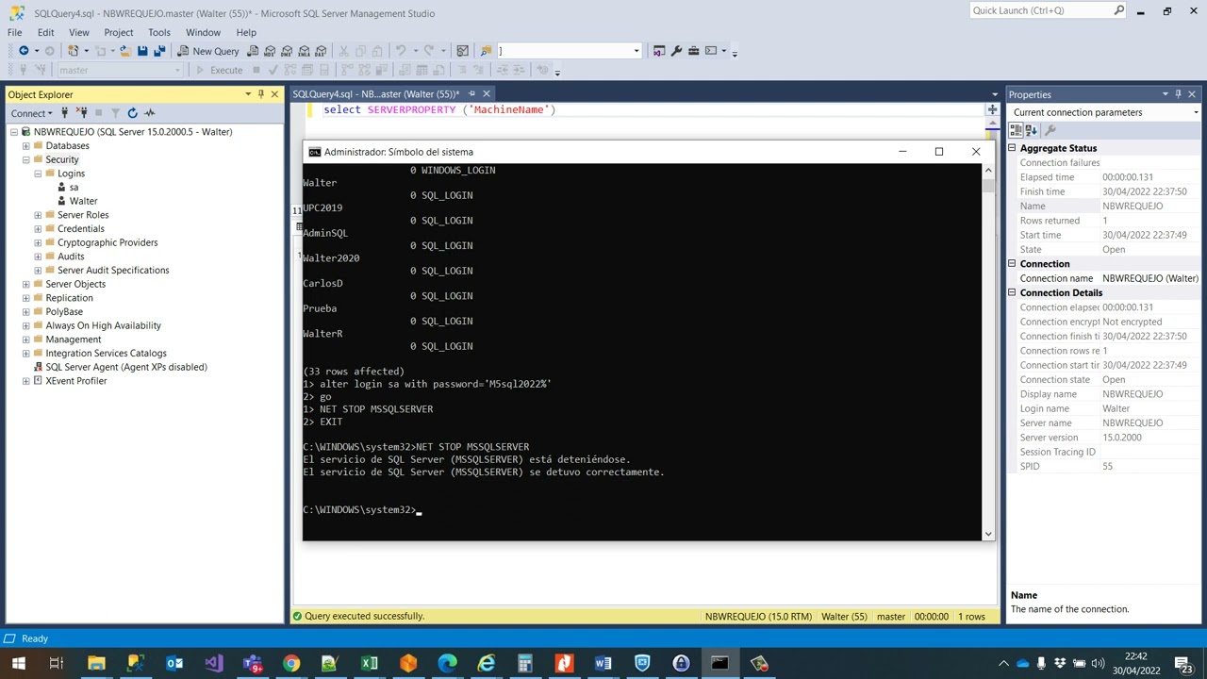Open the File menu
Screen dimensions: 1207x679
click(15, 32)
